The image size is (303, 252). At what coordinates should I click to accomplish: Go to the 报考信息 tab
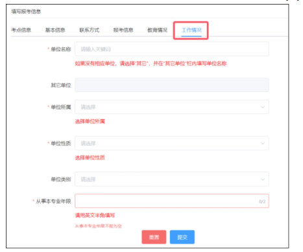click(123, 30)
